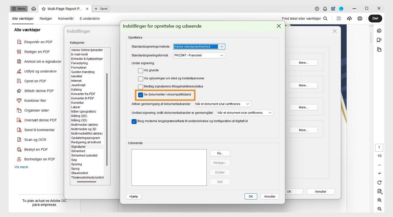393x217 pixels.
Task: Select JavaScript in the category list
Action: point(78,85)
